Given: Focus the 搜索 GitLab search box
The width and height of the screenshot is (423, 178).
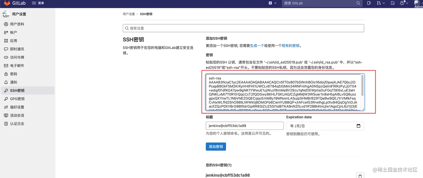Looking at the screenshot, I should tap(322, 3).
